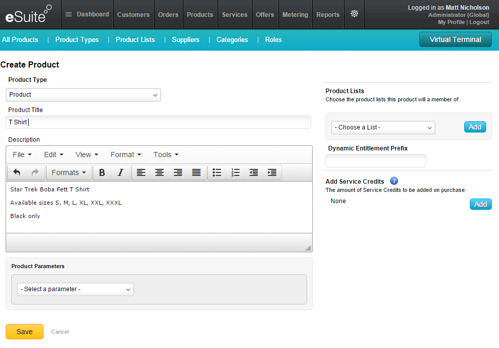Insert a numbered list in description
The width and height of the screenshot is (499, 348).
[x=235, y=172]
